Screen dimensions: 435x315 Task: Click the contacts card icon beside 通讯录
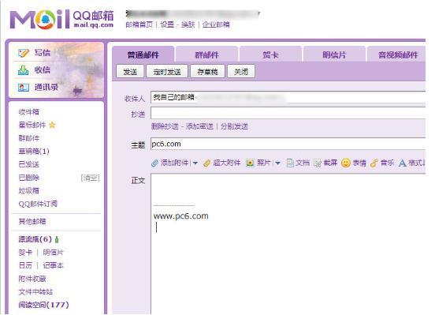tap(24, 88)
